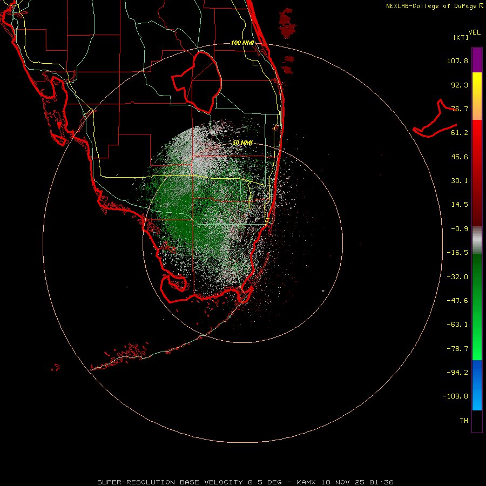Click the -94.2 velocity value
486x486 pixels.
pyautogui.click(x=457, y=372)
